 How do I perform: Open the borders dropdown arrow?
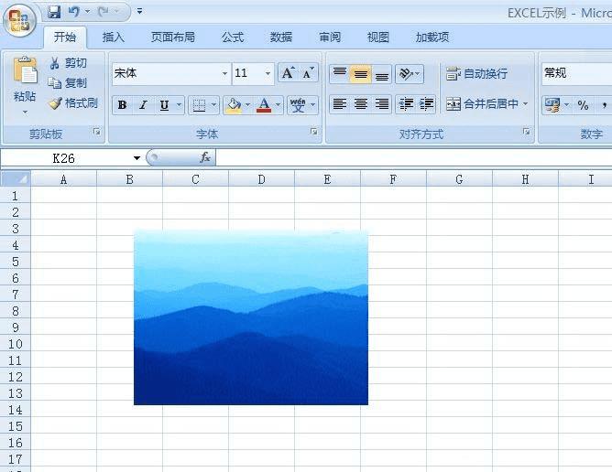[x=213, y=105]
